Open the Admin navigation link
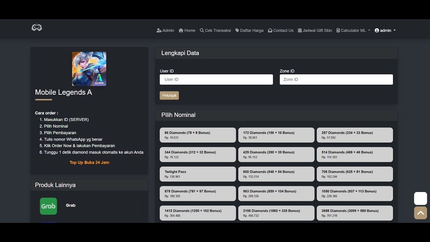The height and width of the screenshot is (242, 430). [x=165, y=30]
